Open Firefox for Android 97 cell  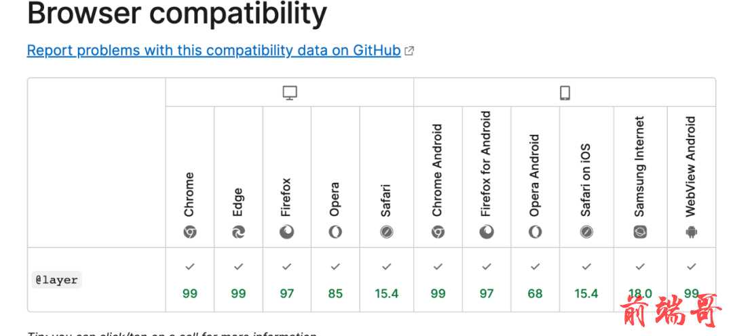(487, 280)
